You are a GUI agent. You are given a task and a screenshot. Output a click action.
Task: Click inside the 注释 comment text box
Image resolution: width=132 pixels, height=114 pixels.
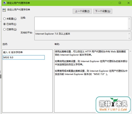(81, 23)
